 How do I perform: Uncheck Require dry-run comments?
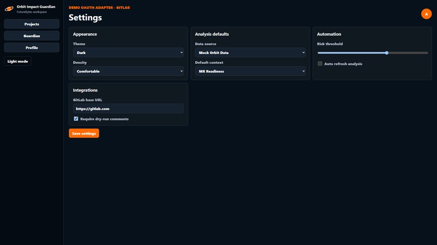pos(76,119)
